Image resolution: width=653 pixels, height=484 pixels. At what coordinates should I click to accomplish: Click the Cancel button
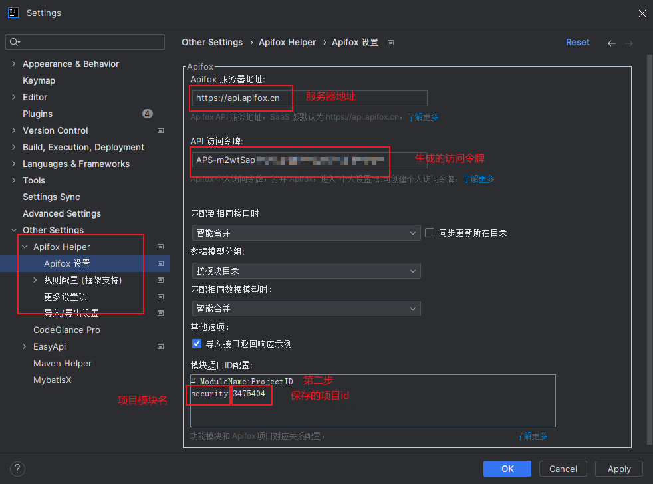[563, 469]
